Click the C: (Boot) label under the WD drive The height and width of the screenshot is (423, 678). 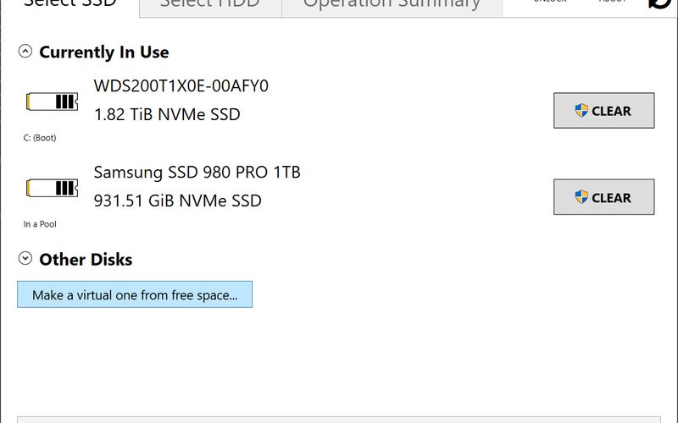coord(40,138)
